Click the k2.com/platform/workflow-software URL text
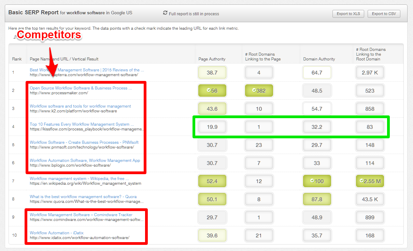The image size is (413, 251). point(73,111)
